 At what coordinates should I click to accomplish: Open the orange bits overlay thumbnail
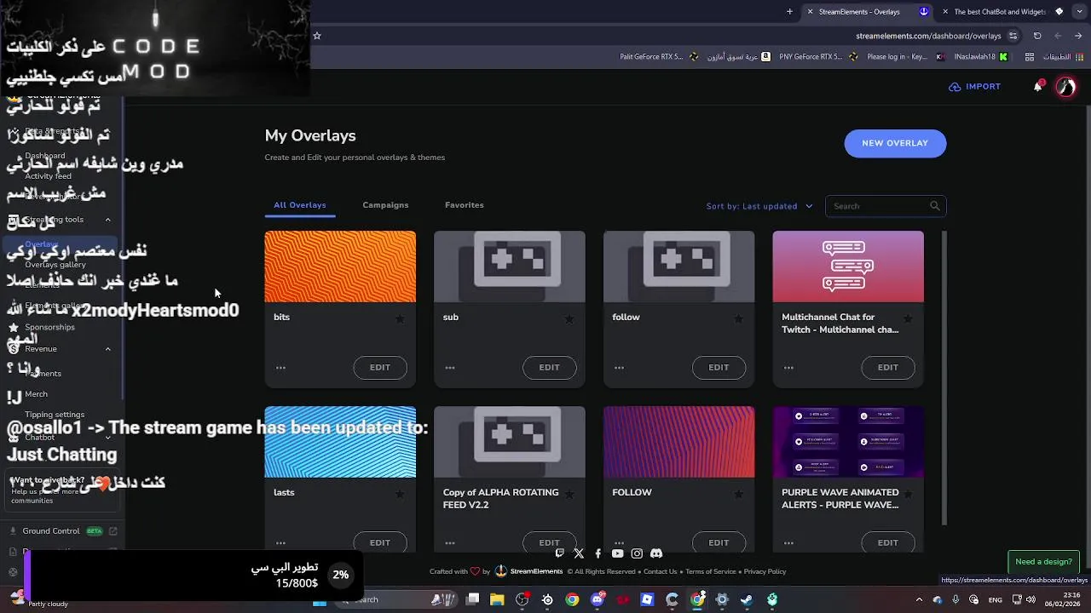(340, 266)
